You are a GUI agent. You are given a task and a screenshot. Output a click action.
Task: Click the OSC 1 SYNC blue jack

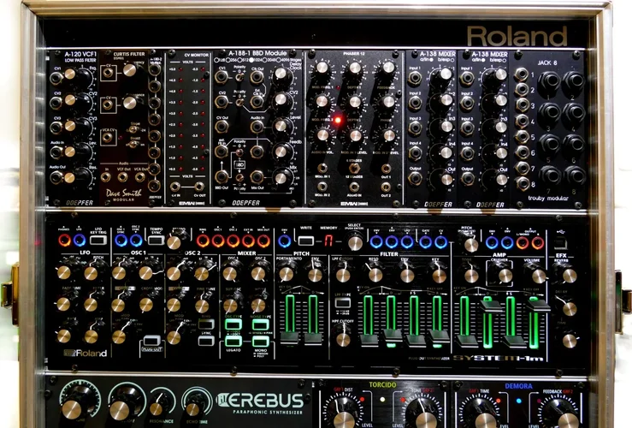(121, 241)
